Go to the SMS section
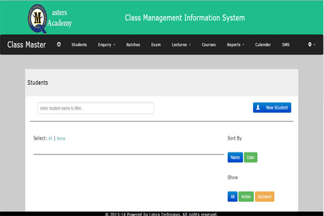324x216 pixels. [286, 45]
